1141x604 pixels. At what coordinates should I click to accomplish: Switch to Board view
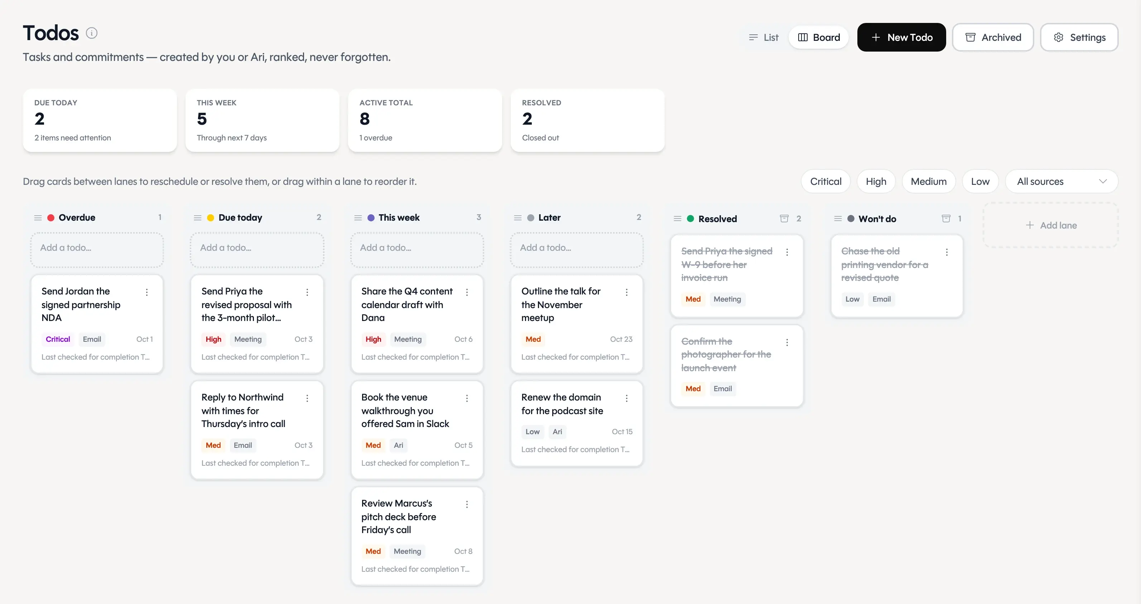point(819,37)
